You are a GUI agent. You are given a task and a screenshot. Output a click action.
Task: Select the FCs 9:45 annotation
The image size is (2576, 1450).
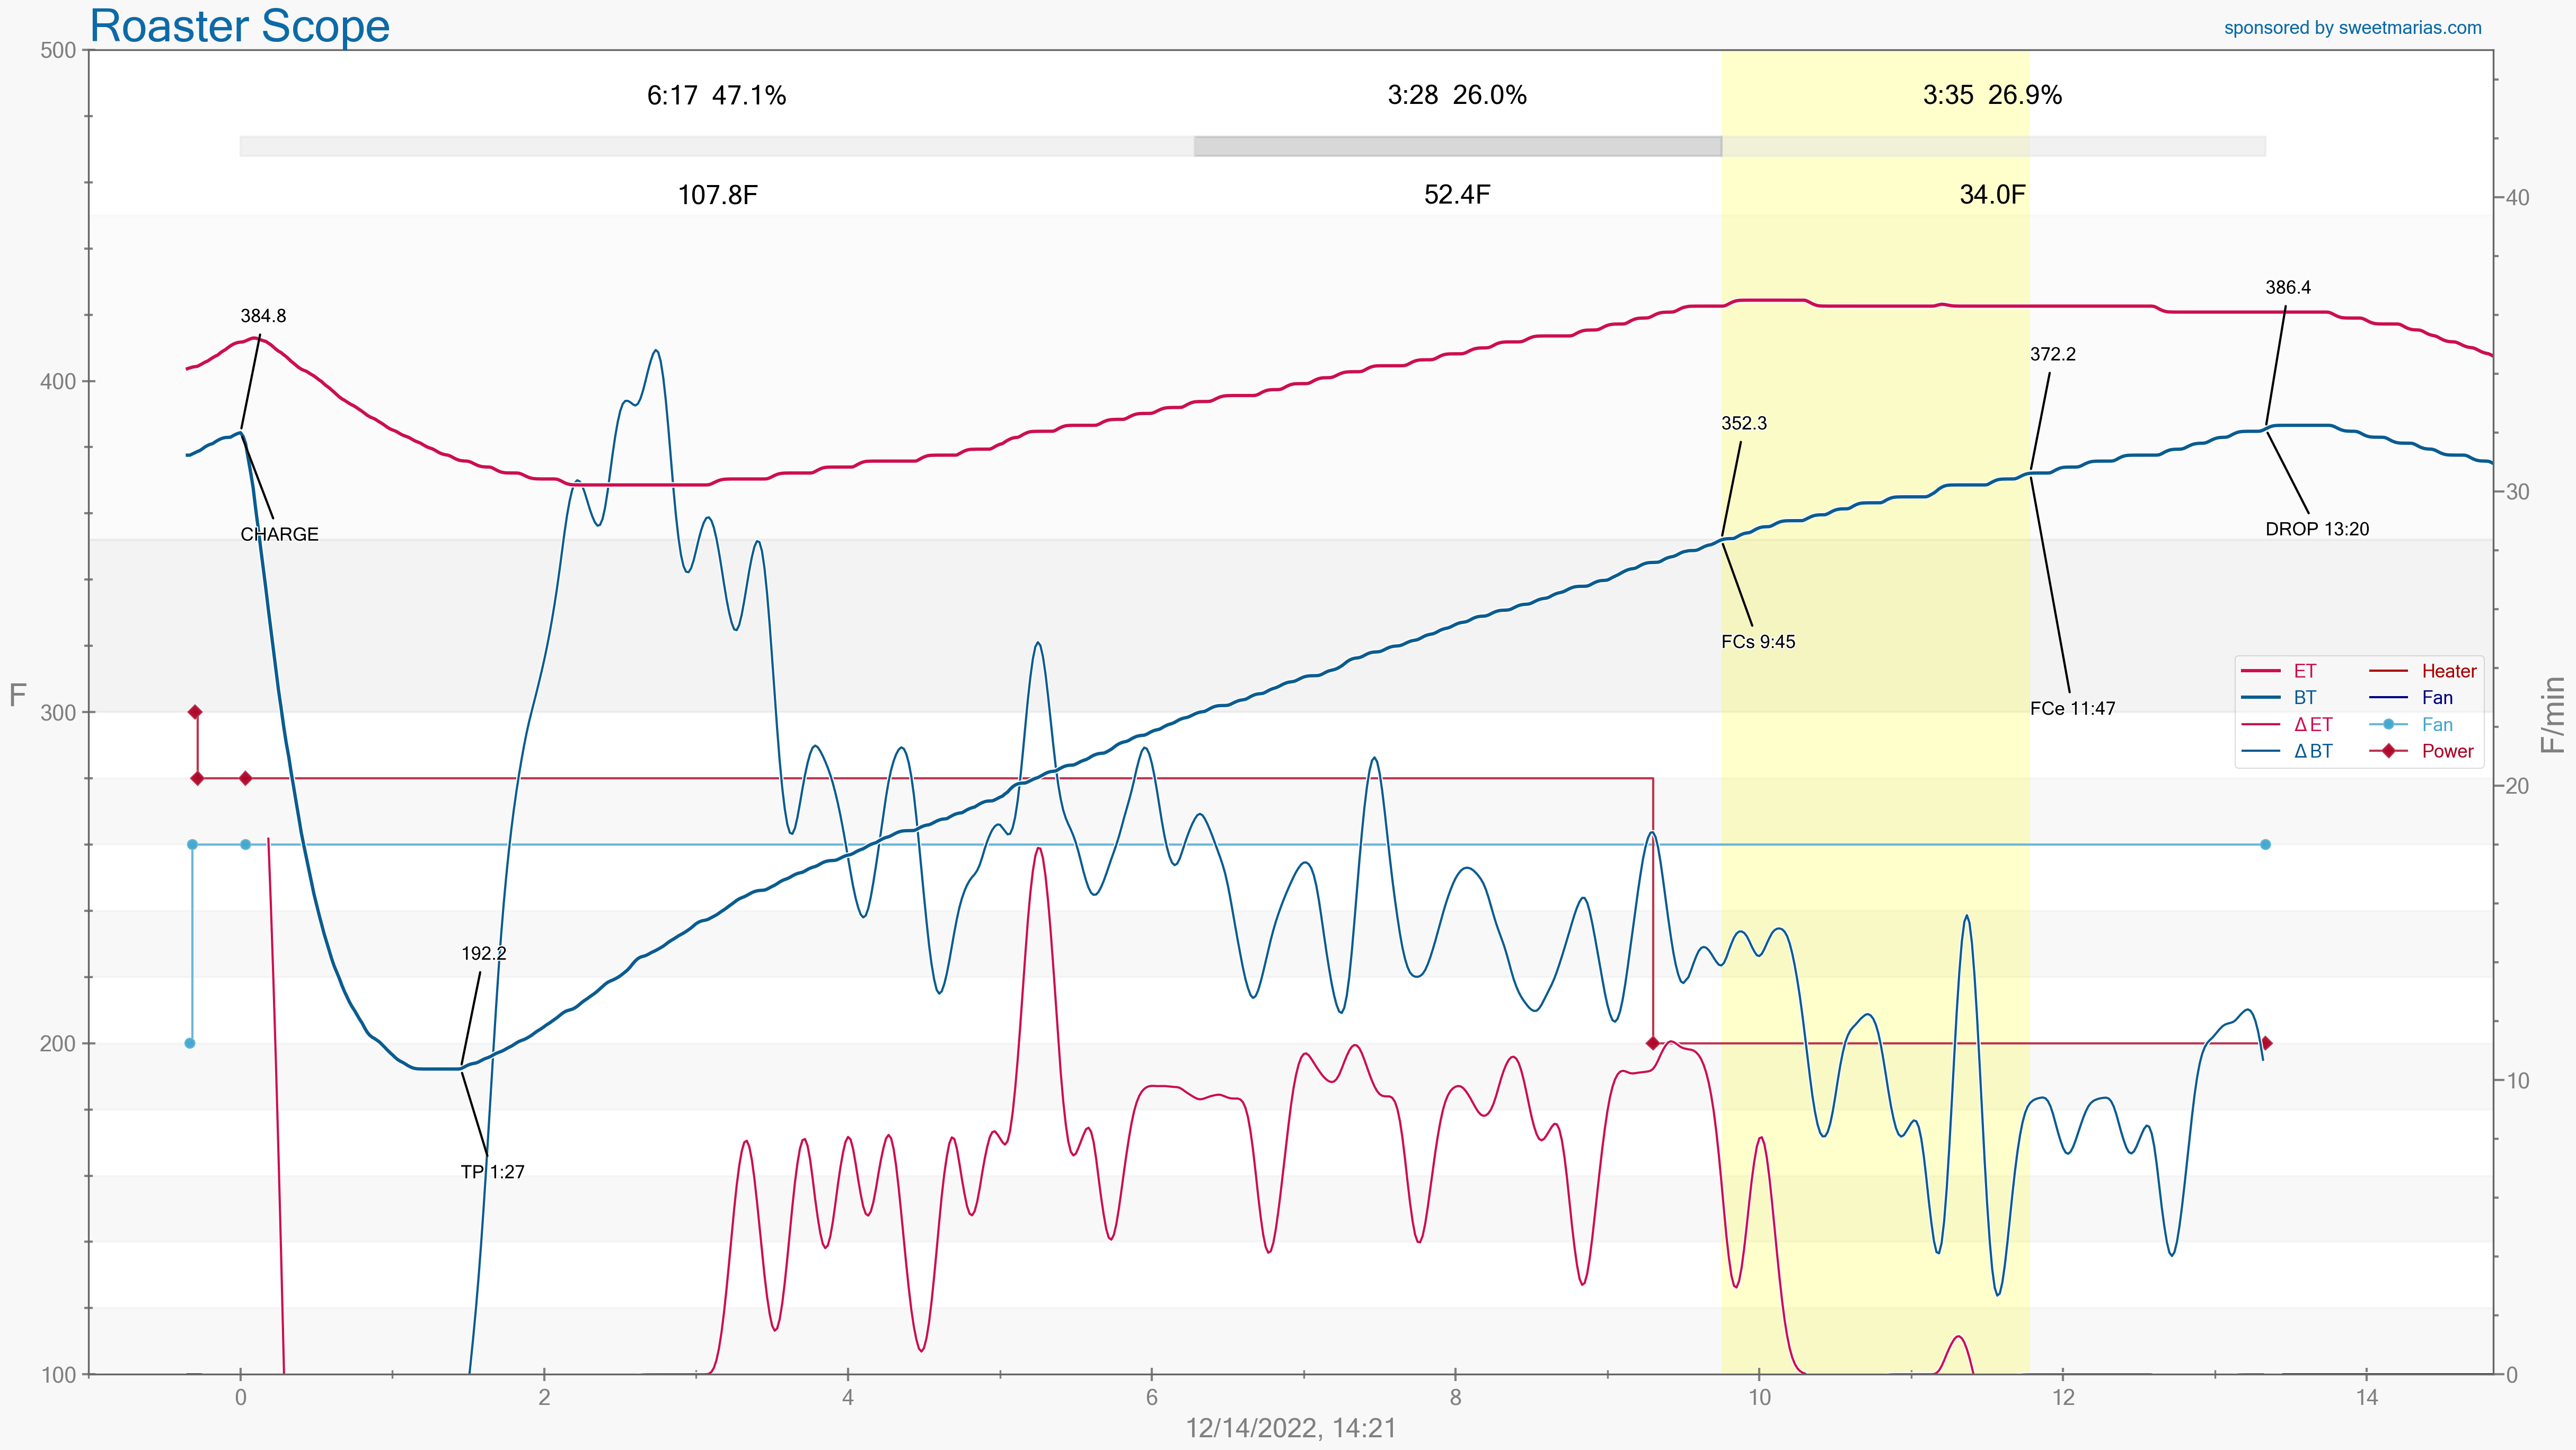tap(1758, 642)
